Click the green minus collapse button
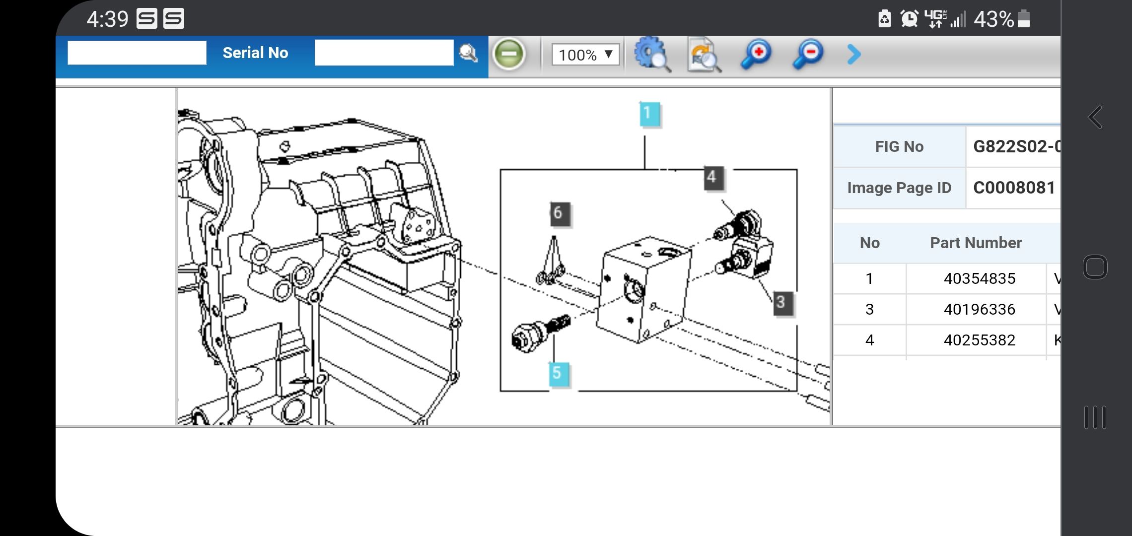 (508, 54)
